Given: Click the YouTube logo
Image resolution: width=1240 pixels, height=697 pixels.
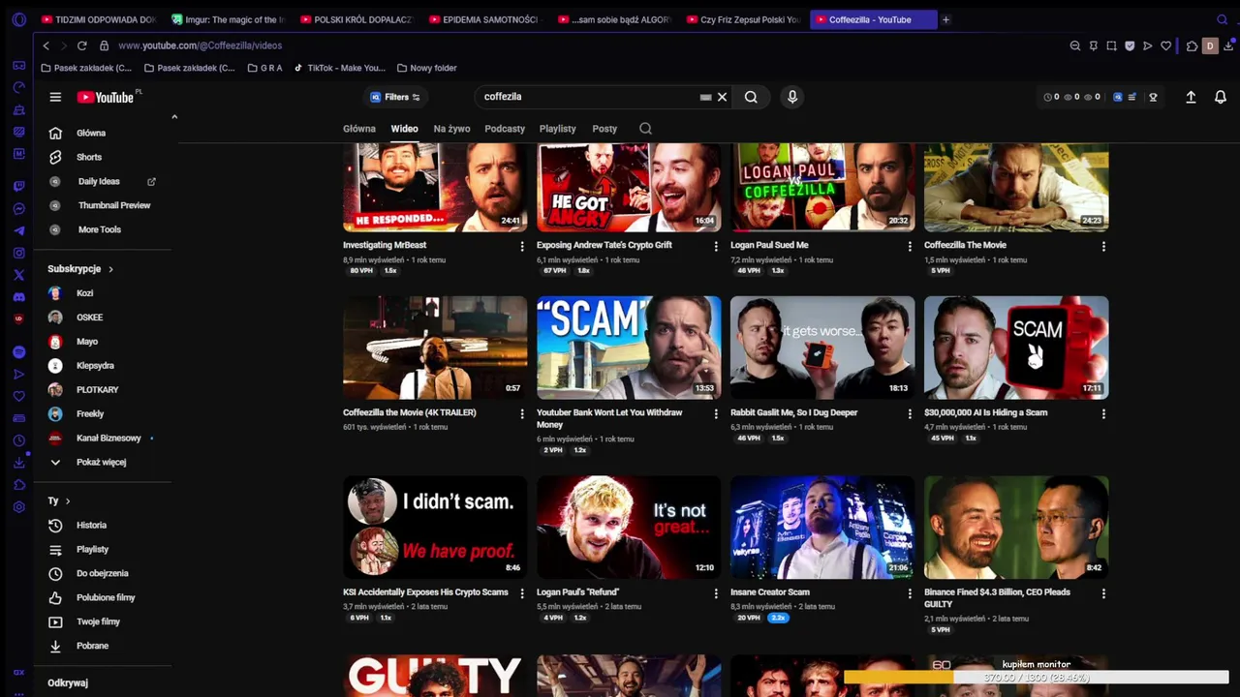Looking at the screenshot, I should point(106,97).
